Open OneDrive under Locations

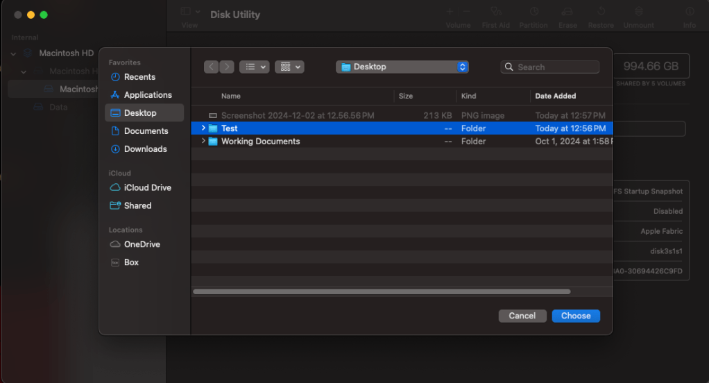tap(142, 244)
